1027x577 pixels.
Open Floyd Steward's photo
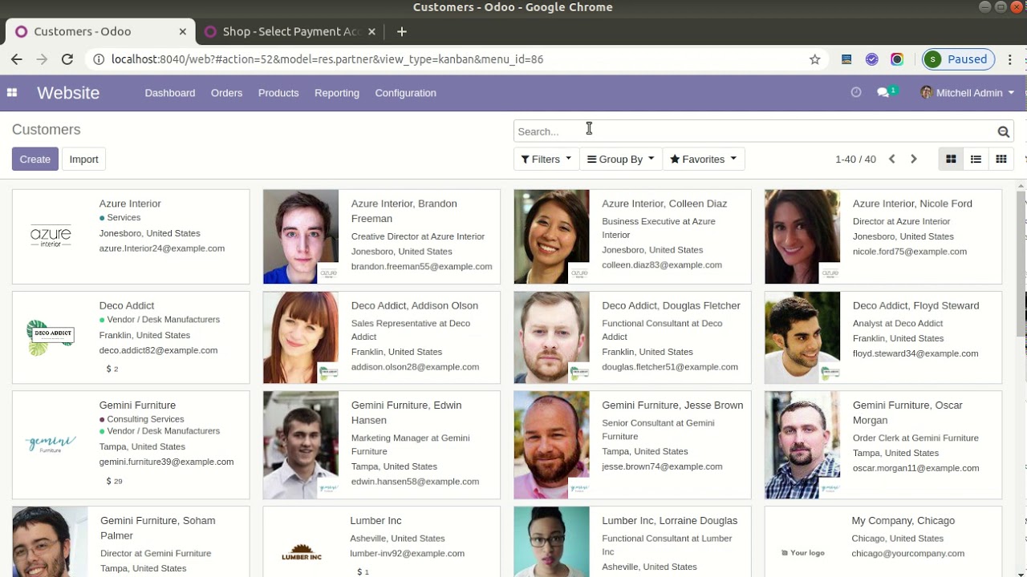[802, 337]
